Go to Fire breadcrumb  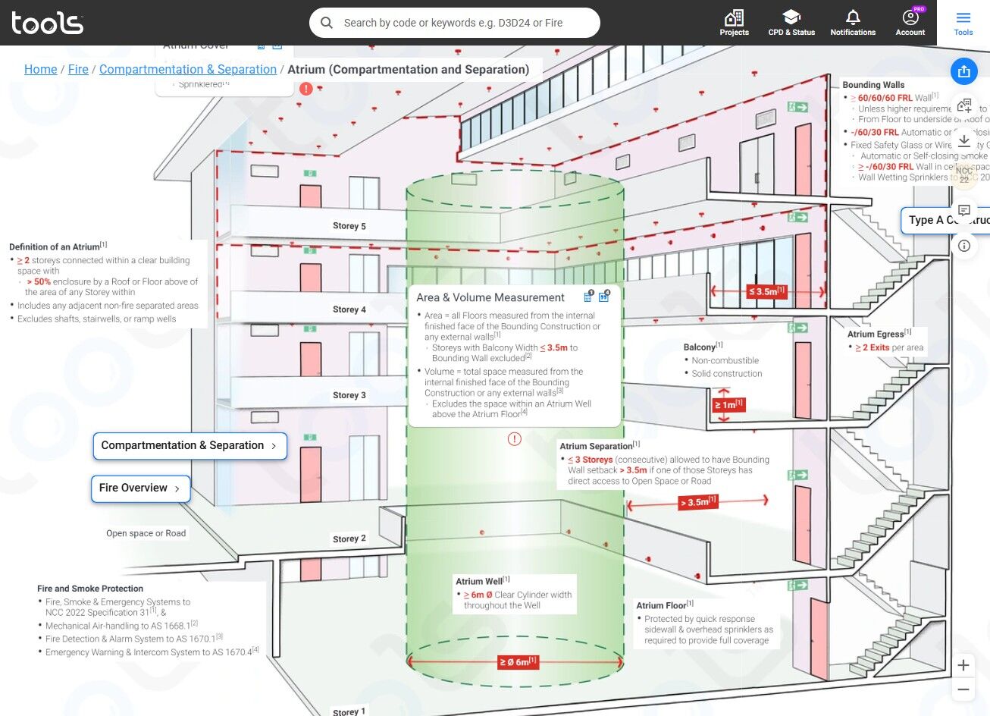(78, 69)
